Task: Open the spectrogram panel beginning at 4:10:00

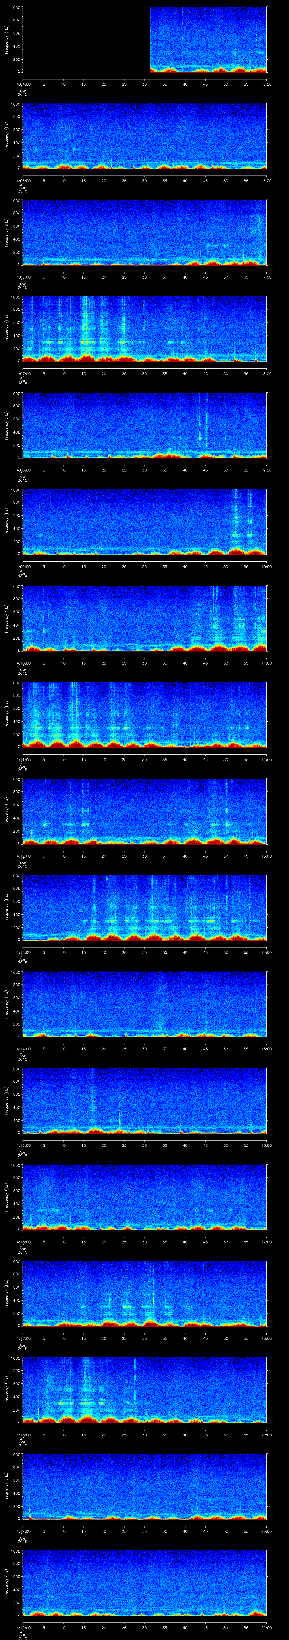Action: (145, 618)
